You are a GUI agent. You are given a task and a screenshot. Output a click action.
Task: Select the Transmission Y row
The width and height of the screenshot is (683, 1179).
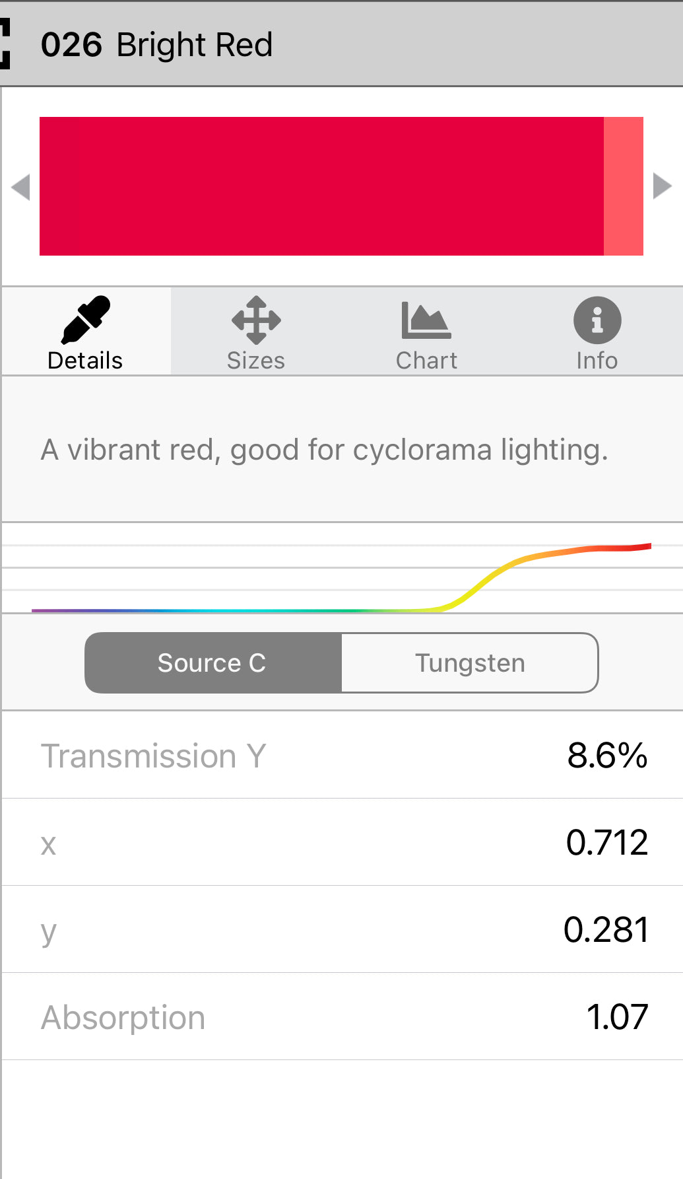tap(341, 755)
